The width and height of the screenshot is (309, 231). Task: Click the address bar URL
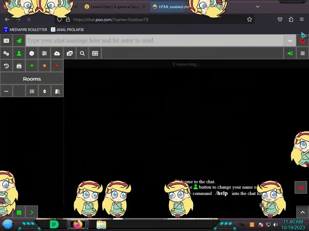pyautogui.click(x=111, y=20)
